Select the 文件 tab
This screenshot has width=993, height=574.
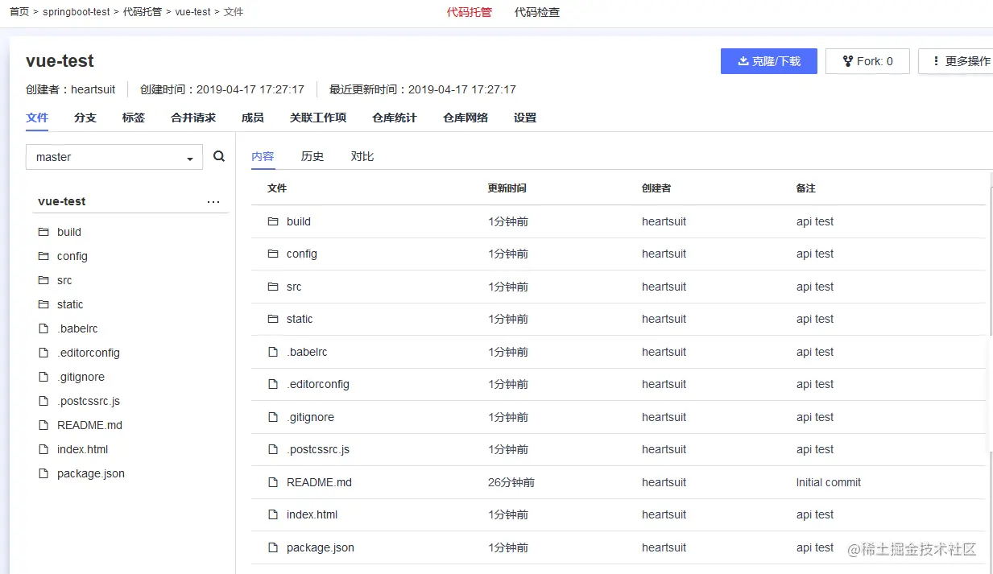(37, 118)
